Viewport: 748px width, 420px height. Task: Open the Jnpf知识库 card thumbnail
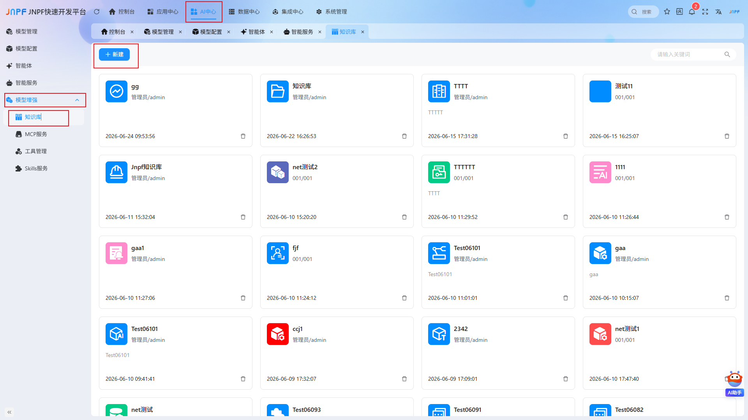[x=116, y=172]
